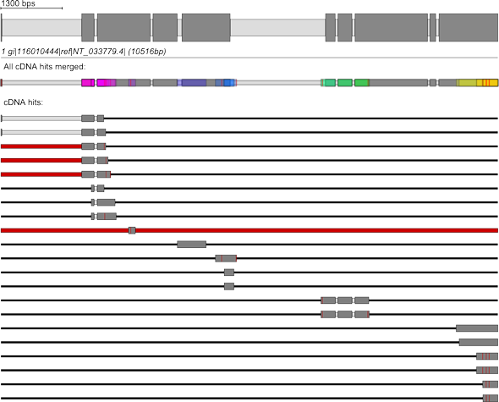The image size is (499, 402).
Task: Select the first cDNA hit's light-gray intron
Action: coord(41,118)
